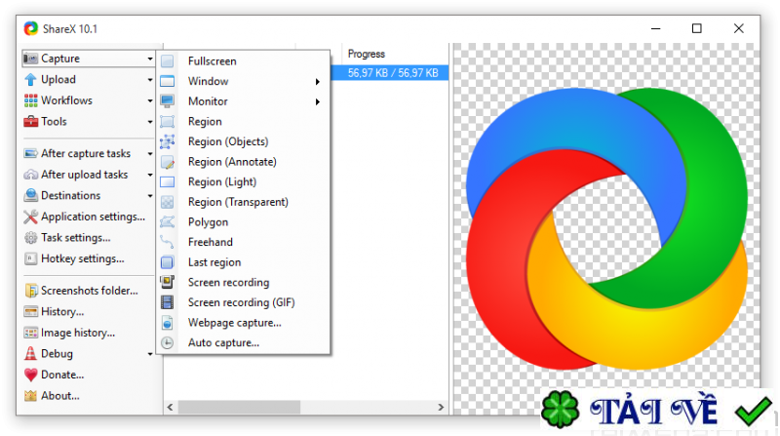Click the Debug cone icon
780x436 pixels.
pos(31,354)
